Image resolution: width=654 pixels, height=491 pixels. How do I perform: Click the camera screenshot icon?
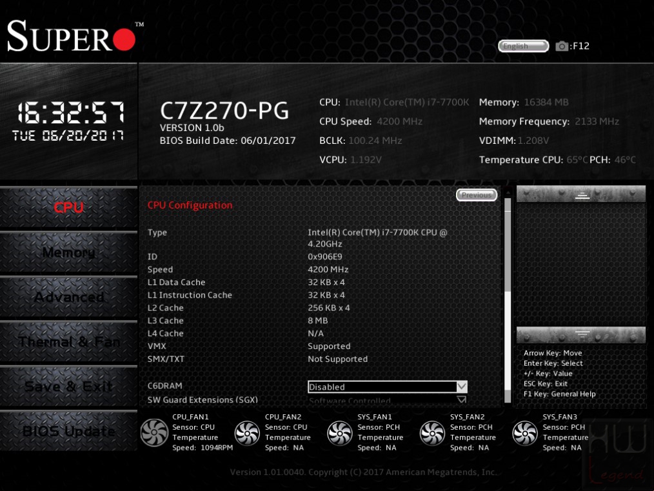[561, 46]
